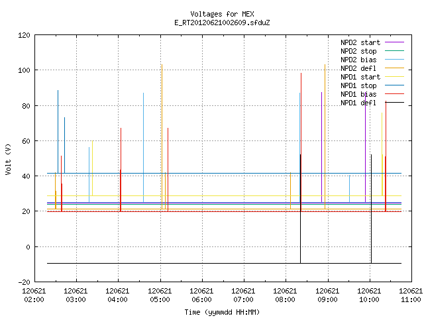The image size is (424, 318).
Task: Click the yellow spike reaching 60 near 03:20
Action: (x=92, y=168)
